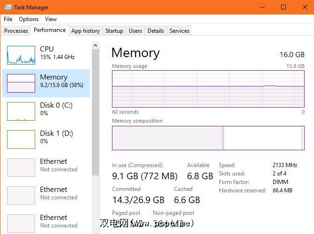The height and width of the screenshot is (234, 314).
Task: Switch to the Processes tab
Action: pos(16,31)
